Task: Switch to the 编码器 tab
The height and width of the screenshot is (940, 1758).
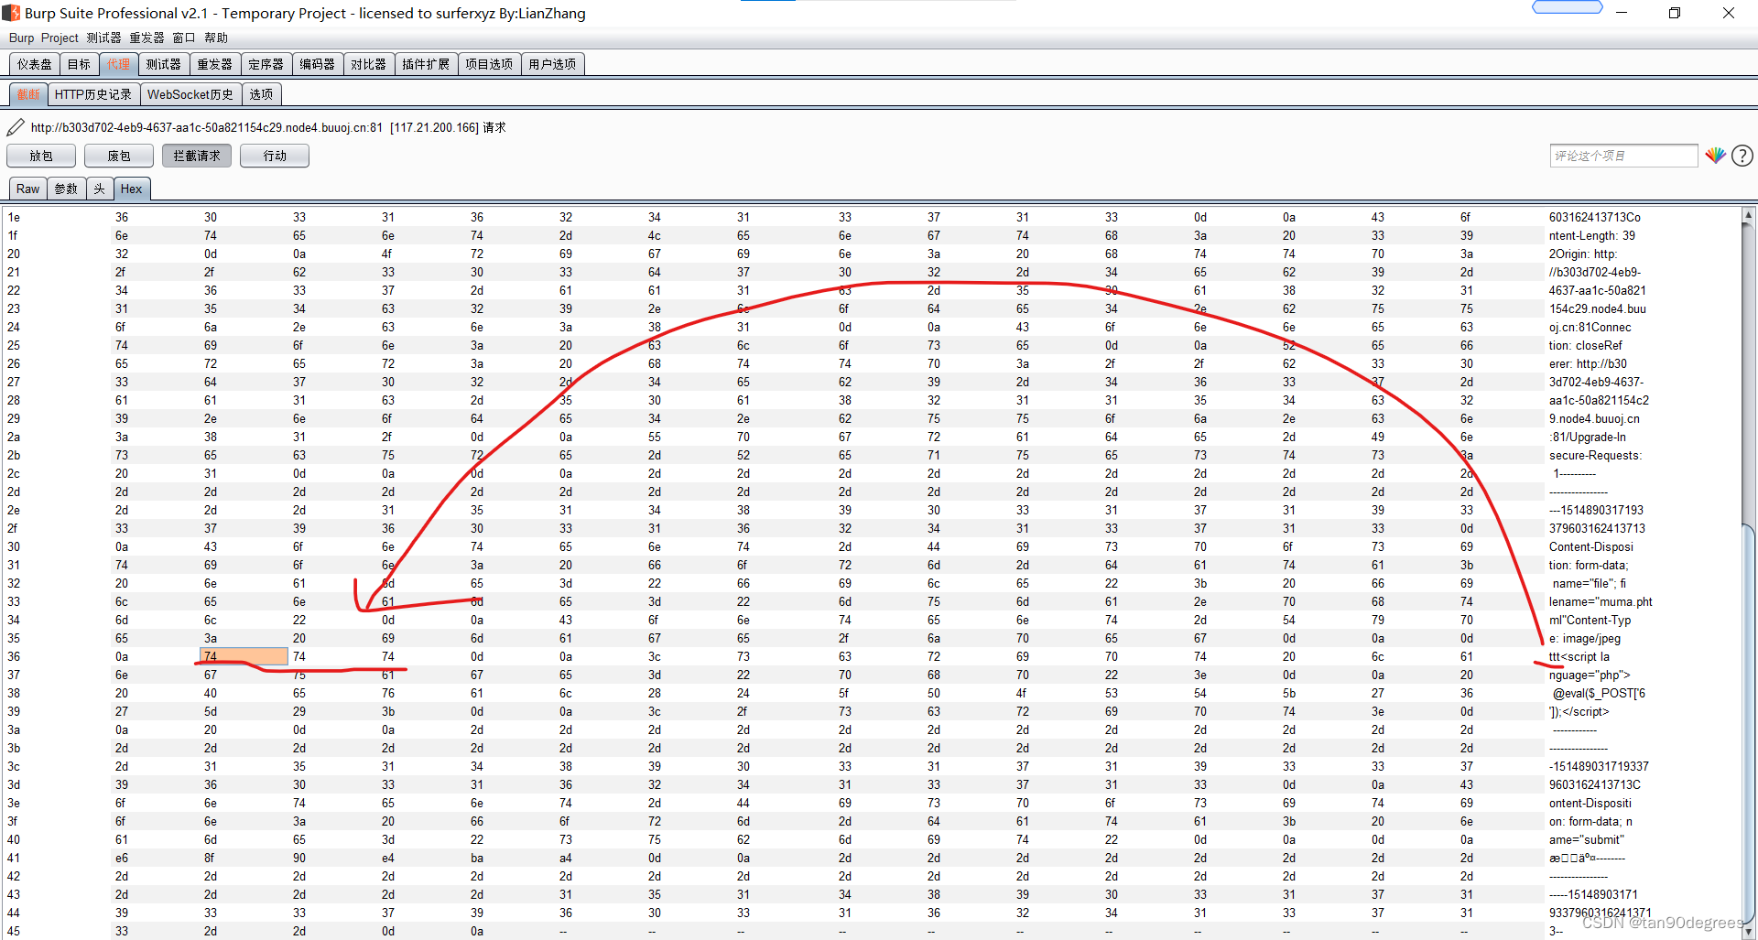Action: tap(317, 64)
